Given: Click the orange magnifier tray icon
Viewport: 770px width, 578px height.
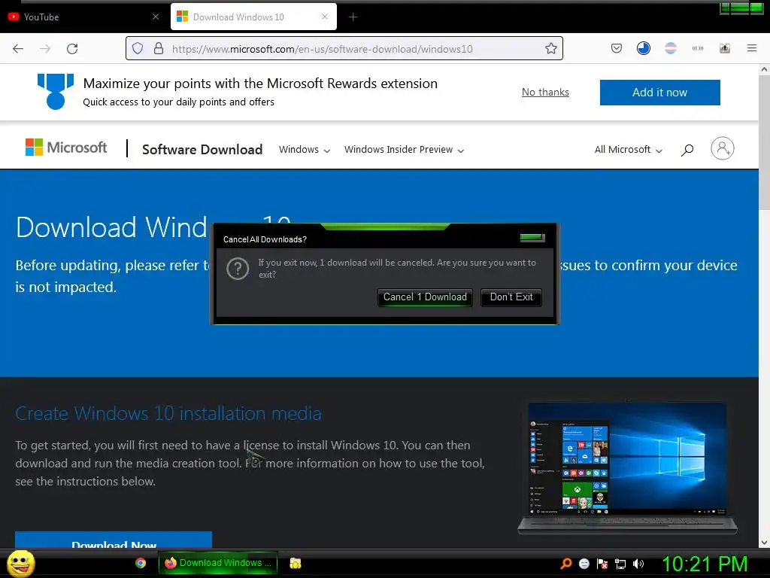Looking at the screenshot, I should (x=565, y=564).
